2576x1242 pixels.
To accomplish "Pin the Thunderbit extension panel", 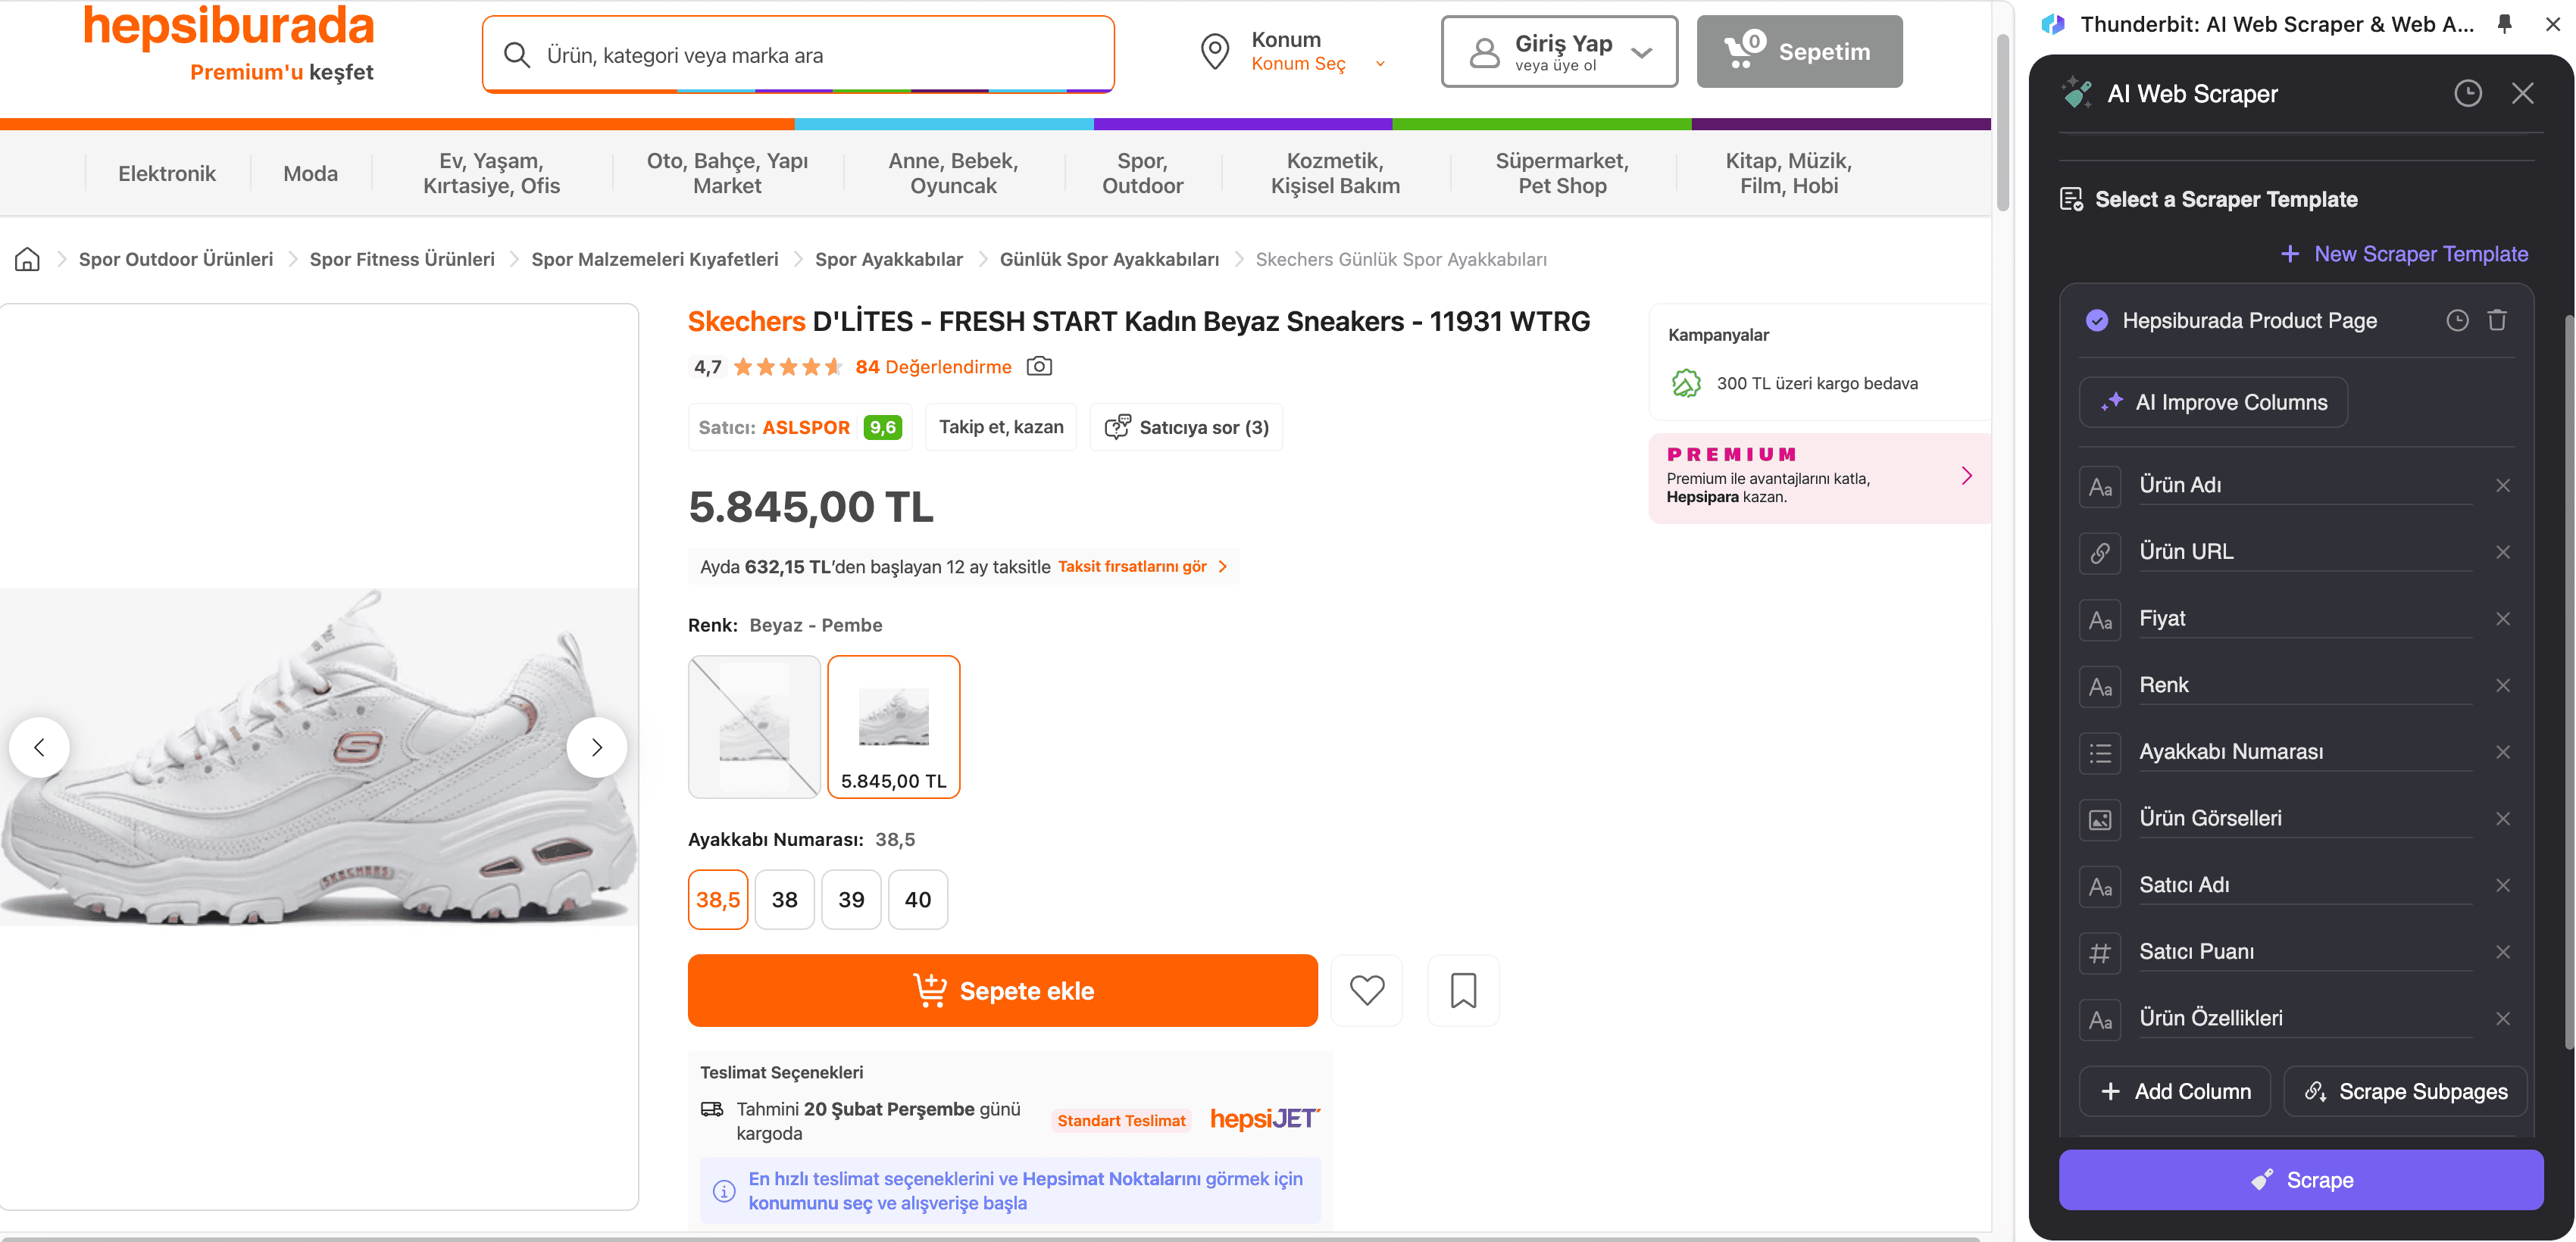I will pyautogui.click(x=2504, y=24).
